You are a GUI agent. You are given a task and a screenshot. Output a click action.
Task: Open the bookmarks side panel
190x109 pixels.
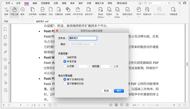tap(5, 29)
